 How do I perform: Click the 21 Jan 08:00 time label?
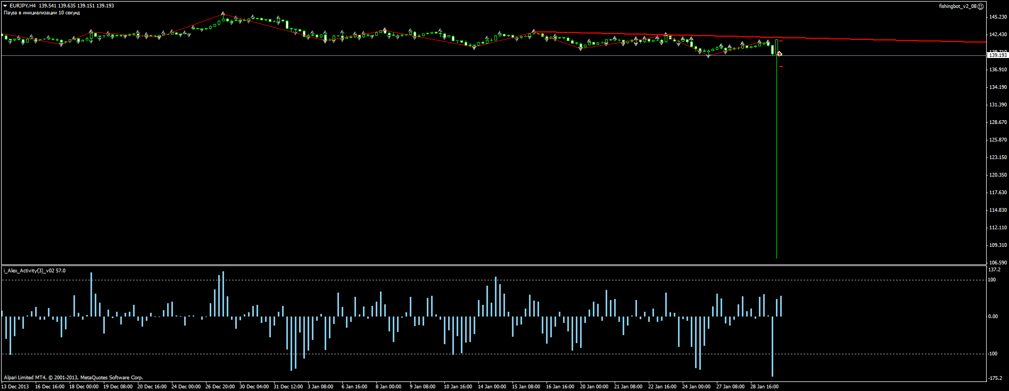click(628, 387)
